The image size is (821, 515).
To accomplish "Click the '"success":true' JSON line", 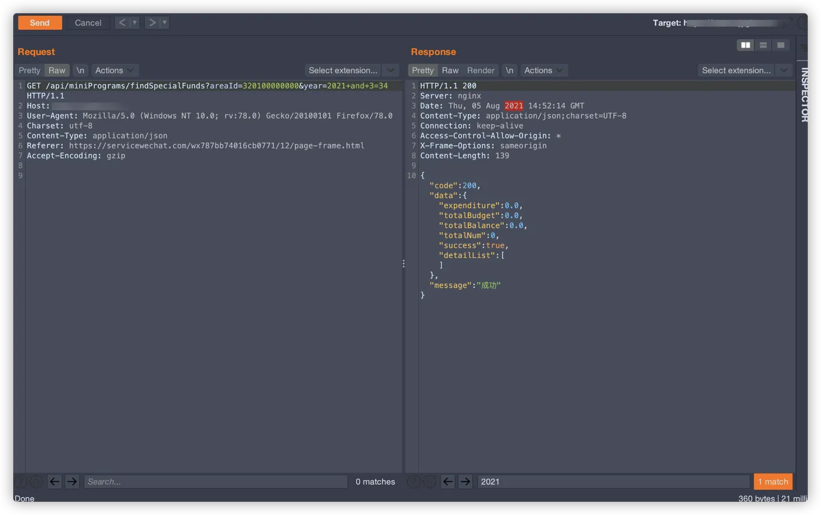I will (473, 245).
